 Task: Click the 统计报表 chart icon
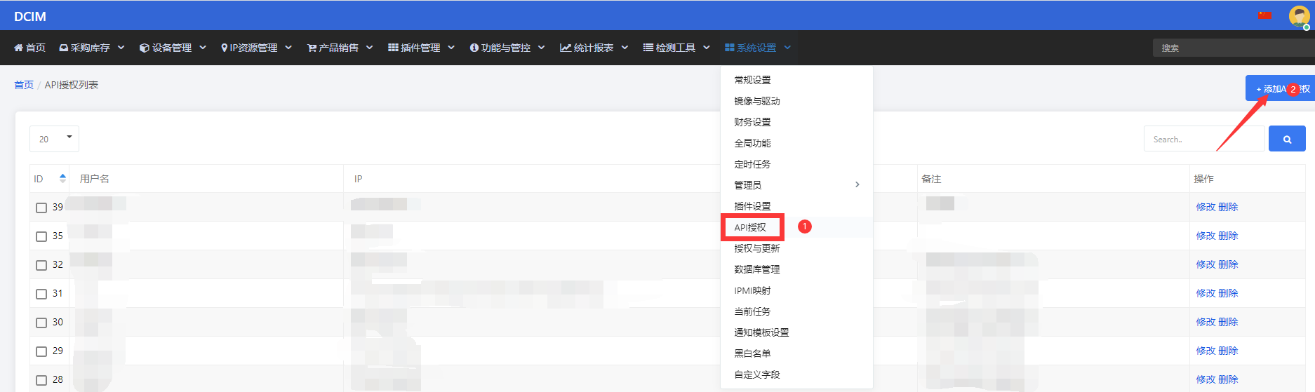(565, 48)
